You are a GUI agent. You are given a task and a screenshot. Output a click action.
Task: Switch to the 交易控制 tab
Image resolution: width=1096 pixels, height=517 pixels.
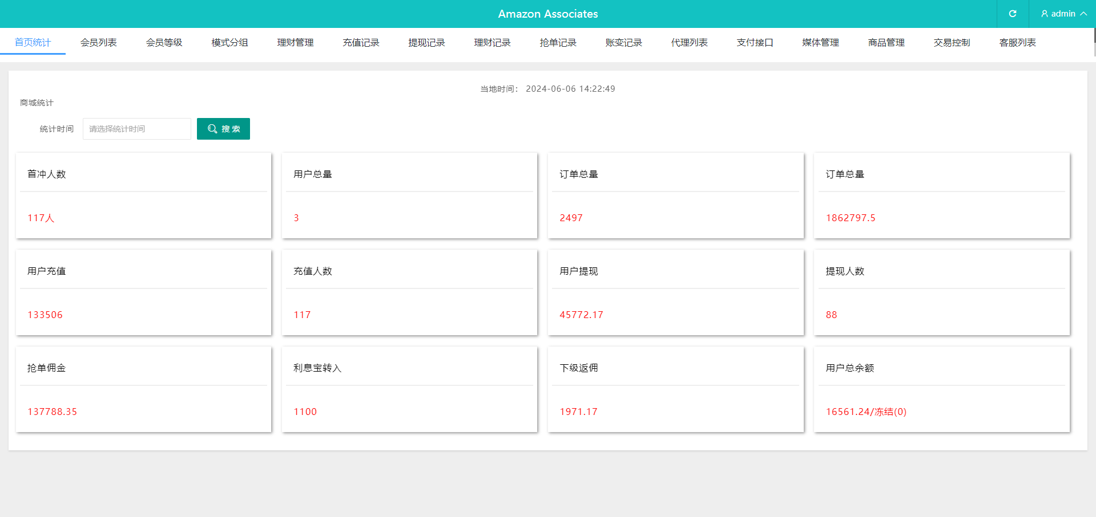[x=952, y=43]
